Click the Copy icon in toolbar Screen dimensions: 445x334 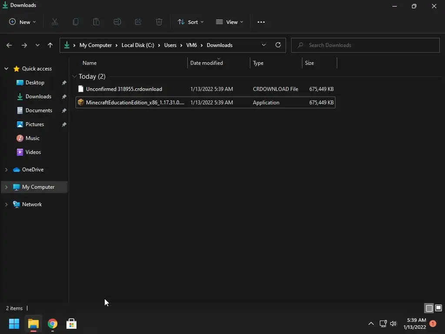click(76, 22)
